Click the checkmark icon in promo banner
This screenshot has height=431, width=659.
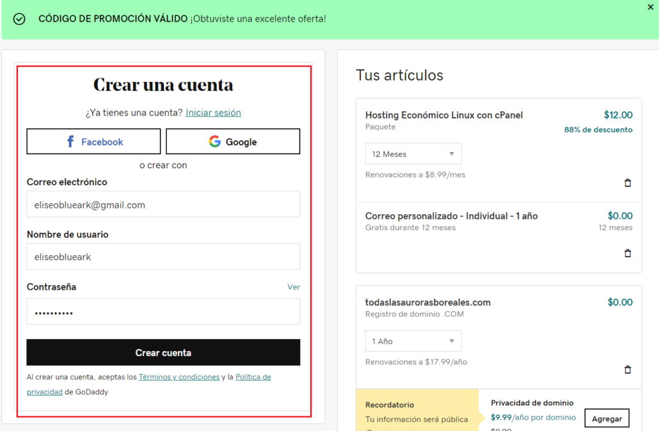19,19
